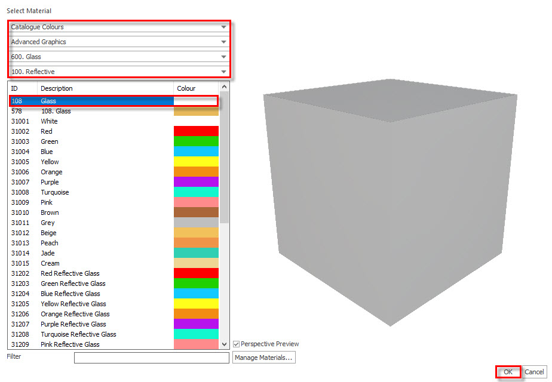Image resolution: width=552 pixels, height=382 pixels.
Task: Expand the 100. Reflective dropdown
Action: point(119,72)
